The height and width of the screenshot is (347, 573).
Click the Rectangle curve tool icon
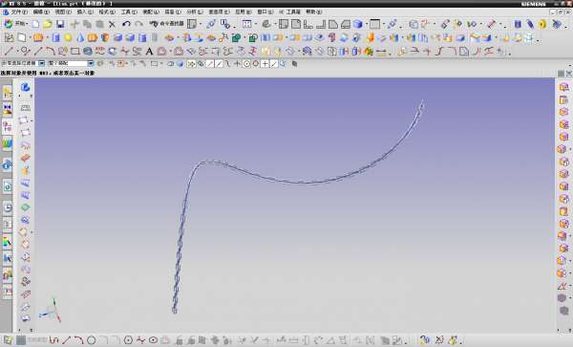[x=75, y=52]
